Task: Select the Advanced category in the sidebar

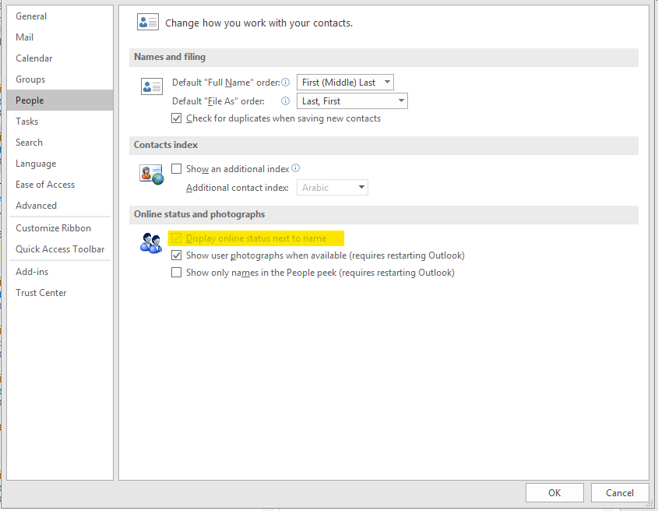Action: [x=36, y=205]
